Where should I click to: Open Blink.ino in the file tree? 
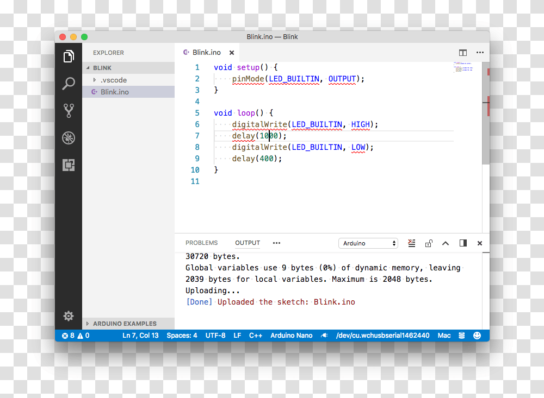(x=128, y=92)
